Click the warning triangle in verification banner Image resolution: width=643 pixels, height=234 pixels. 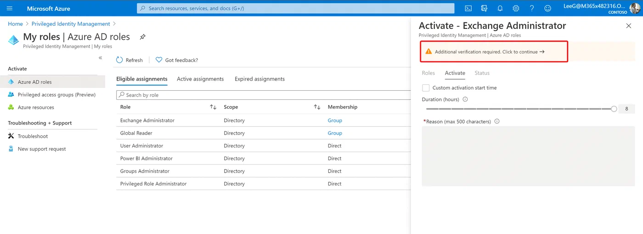429,52
